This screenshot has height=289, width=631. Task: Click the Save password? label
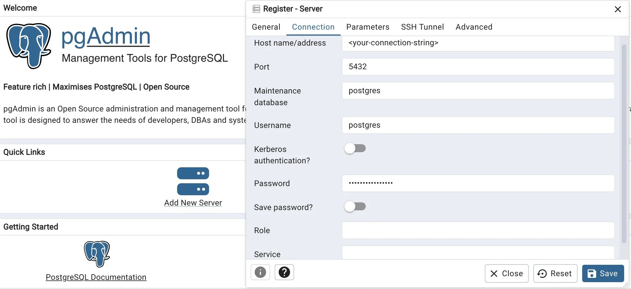[x=284, y=207]
